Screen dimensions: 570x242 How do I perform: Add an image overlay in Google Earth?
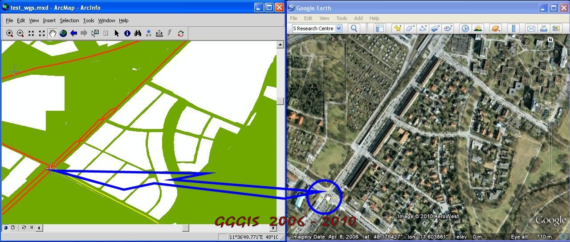click(436, 28)
